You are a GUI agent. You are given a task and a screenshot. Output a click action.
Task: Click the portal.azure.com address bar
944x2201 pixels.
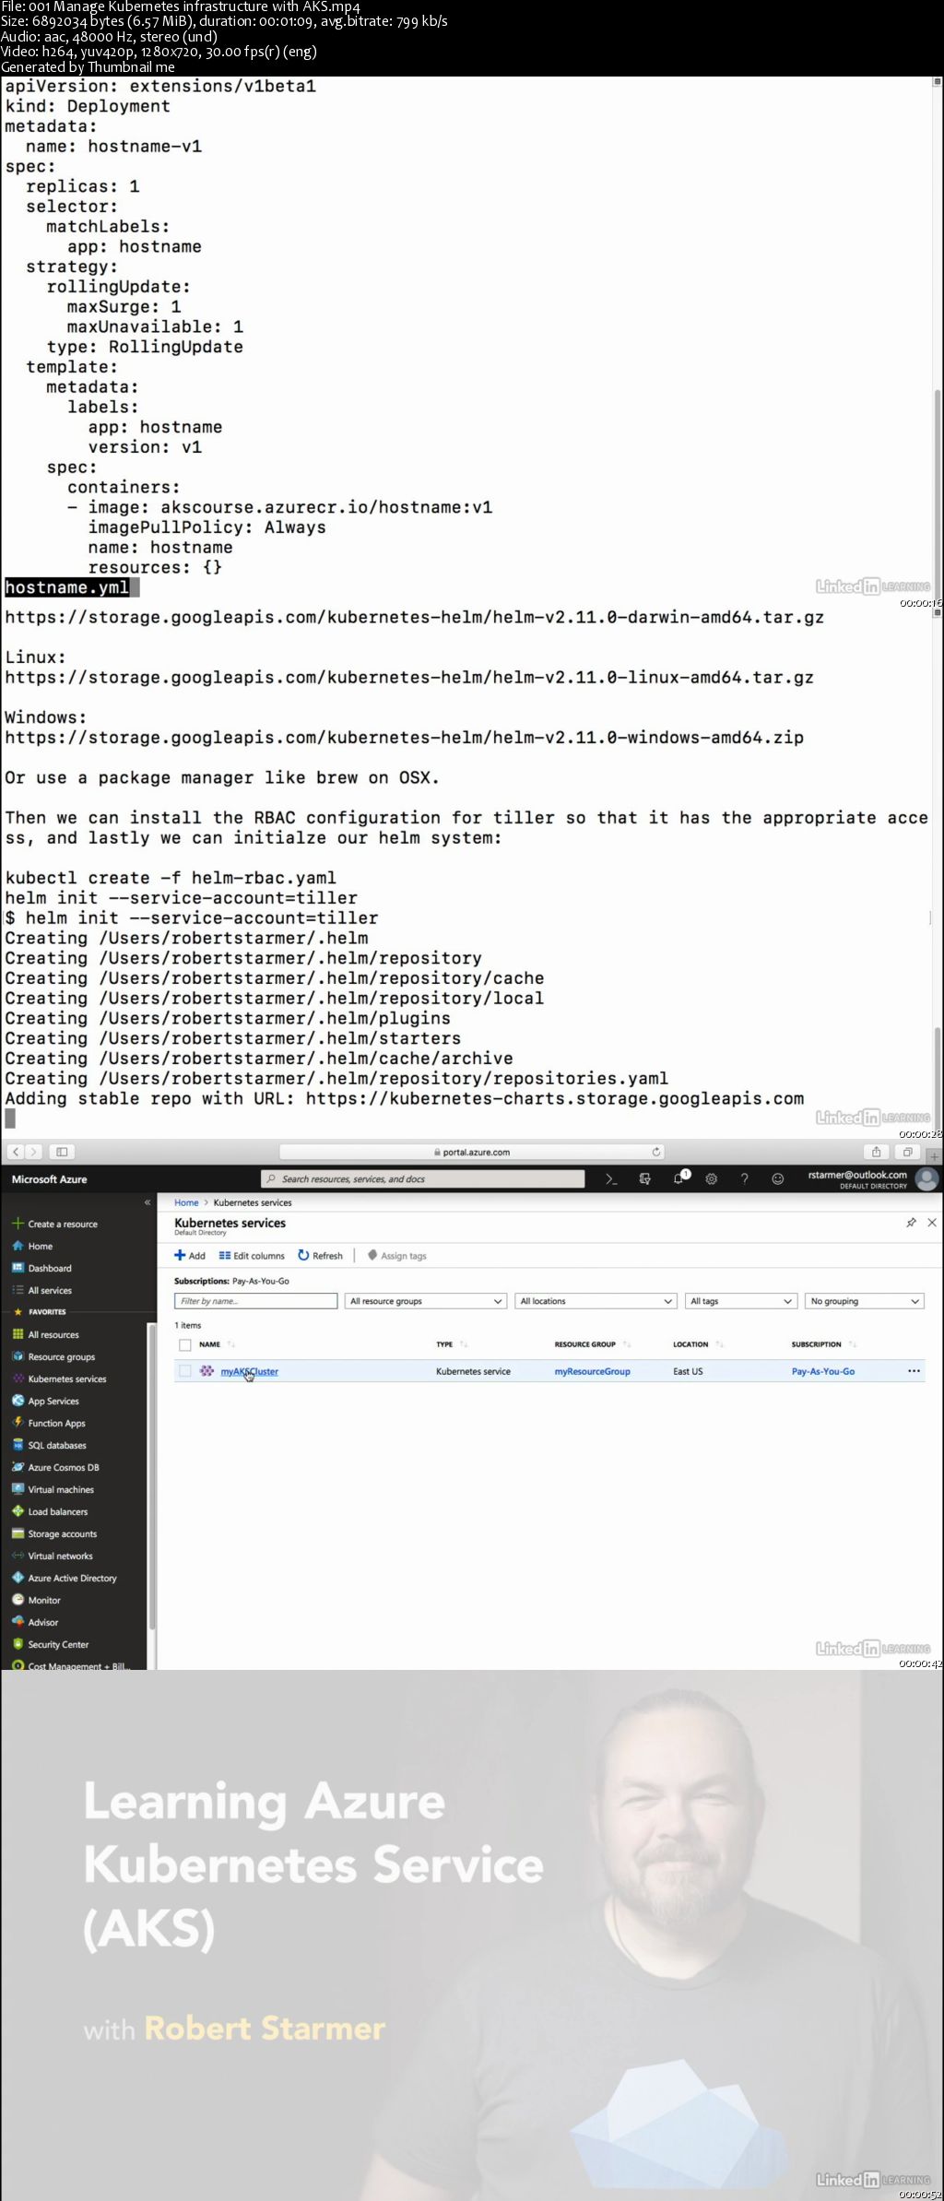pos(472,1152)
